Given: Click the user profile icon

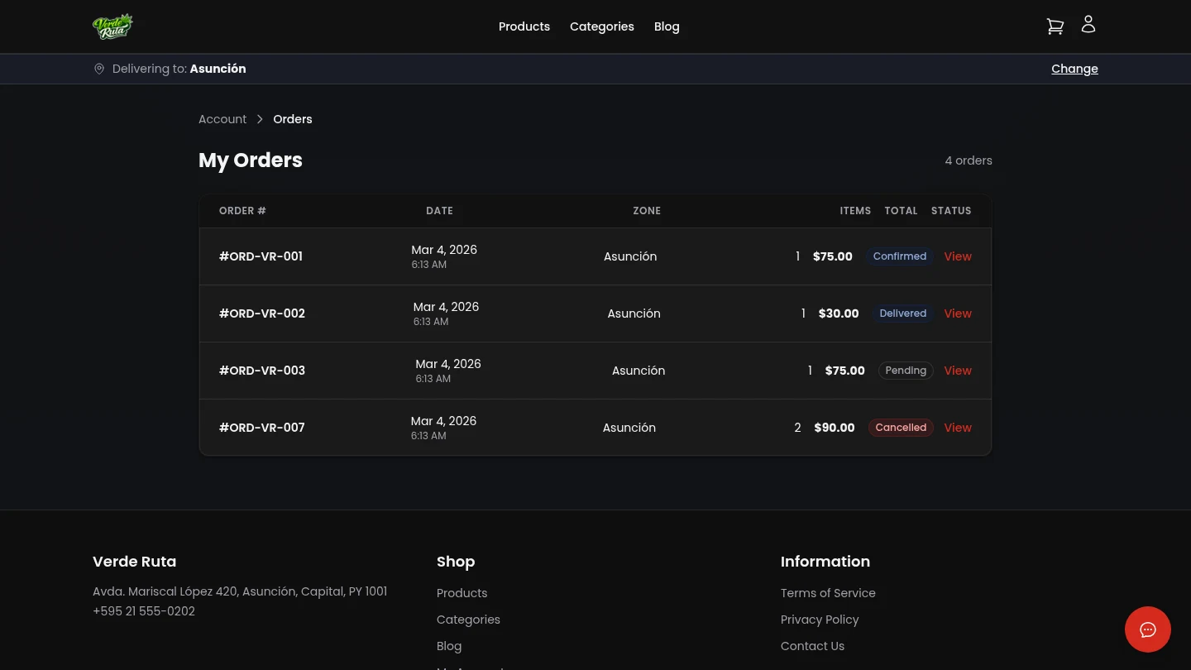Looking at the screenshot, I should pyautogui.click(x=1088, y=24).
